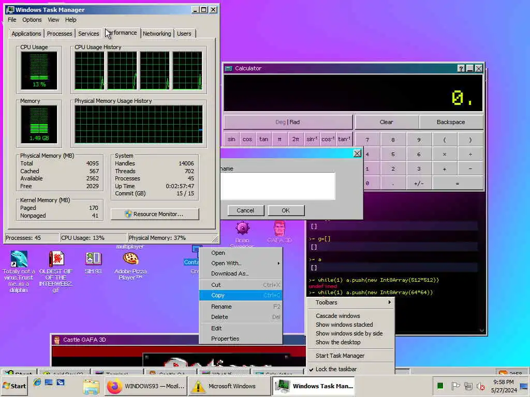This screenshot has height=397, width=530.
Task: Choose Cut in the context menu
Action: (241, 285)
